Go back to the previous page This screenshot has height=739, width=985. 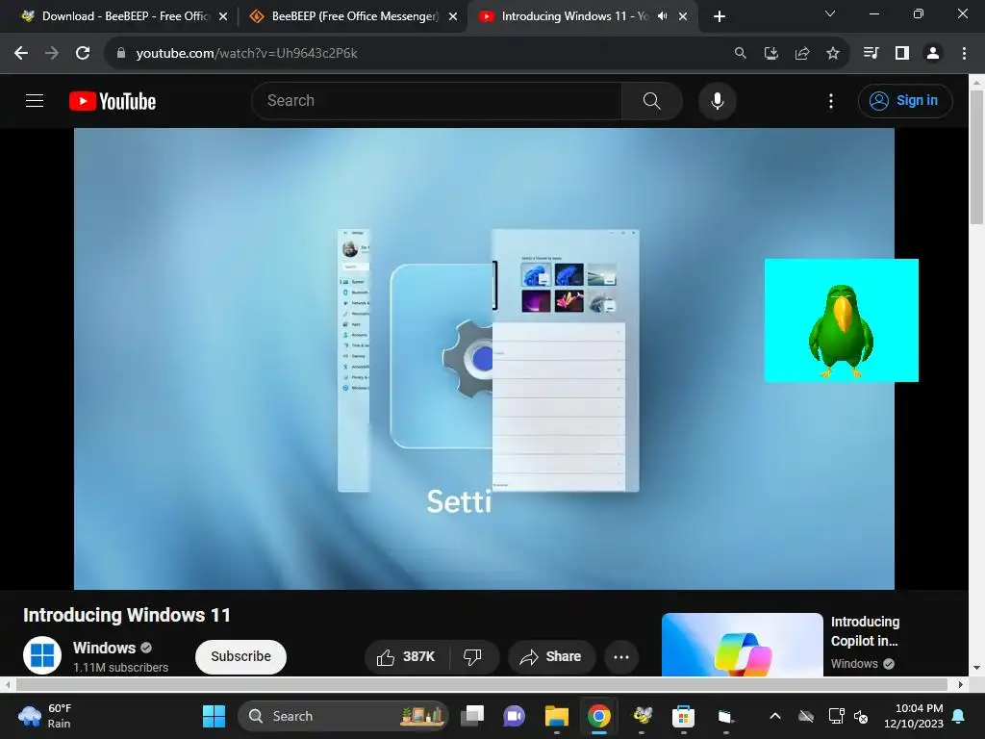pyautogui.click(x=21, y=54)
